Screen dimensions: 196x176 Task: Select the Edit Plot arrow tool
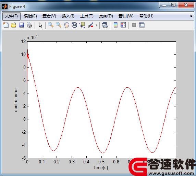click(40, 25)
